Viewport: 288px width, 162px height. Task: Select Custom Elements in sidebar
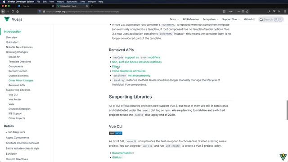pyautogui.click(x=18, y=76)
